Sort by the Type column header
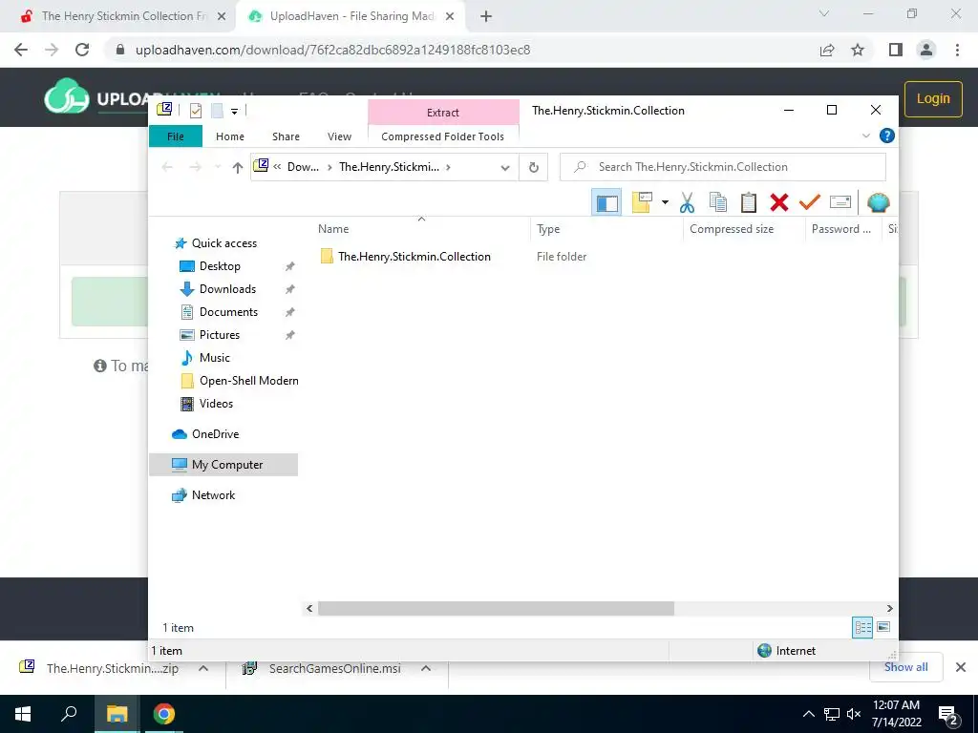978x733 pixels. tap(548, 229)
